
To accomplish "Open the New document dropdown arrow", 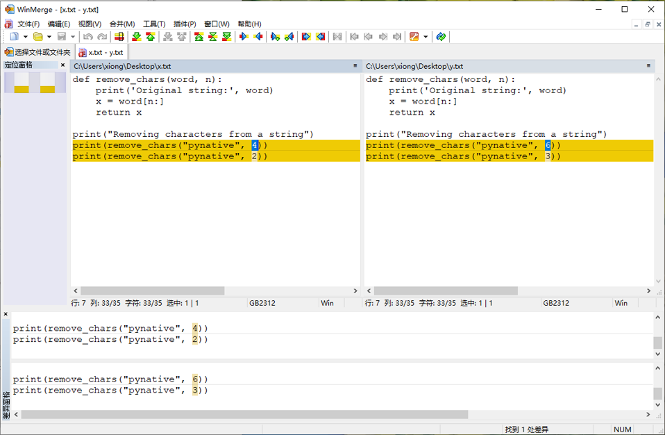I will coord(26,37).
